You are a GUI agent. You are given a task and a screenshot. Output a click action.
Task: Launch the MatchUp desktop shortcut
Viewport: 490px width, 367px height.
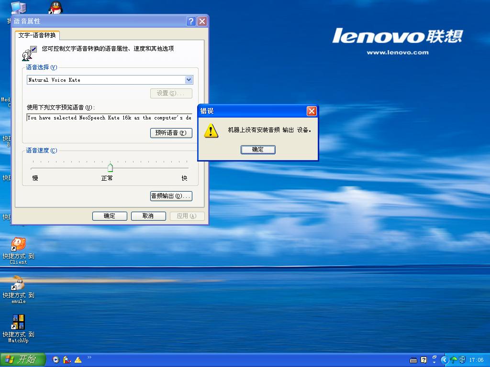click(18, 323)
